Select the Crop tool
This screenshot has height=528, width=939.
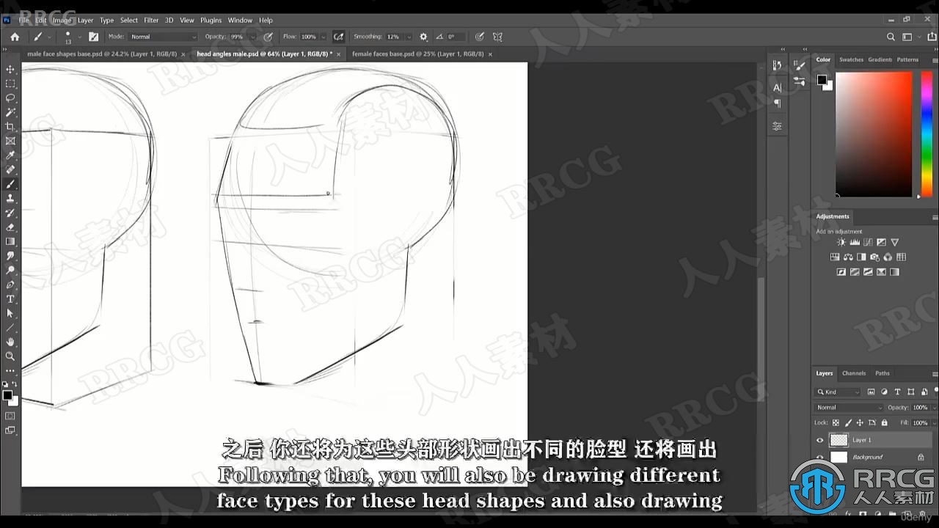10,127
